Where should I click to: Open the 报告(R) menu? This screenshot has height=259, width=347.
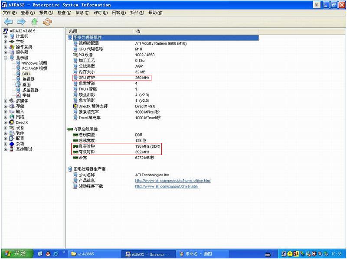(46, 13)
